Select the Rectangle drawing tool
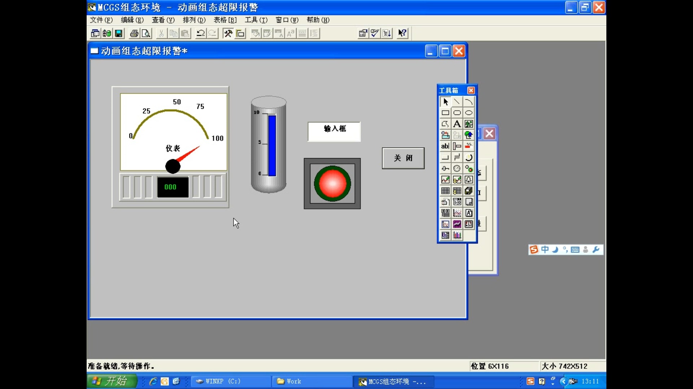Screen dimensions: 693x389 tap(445, 113)
